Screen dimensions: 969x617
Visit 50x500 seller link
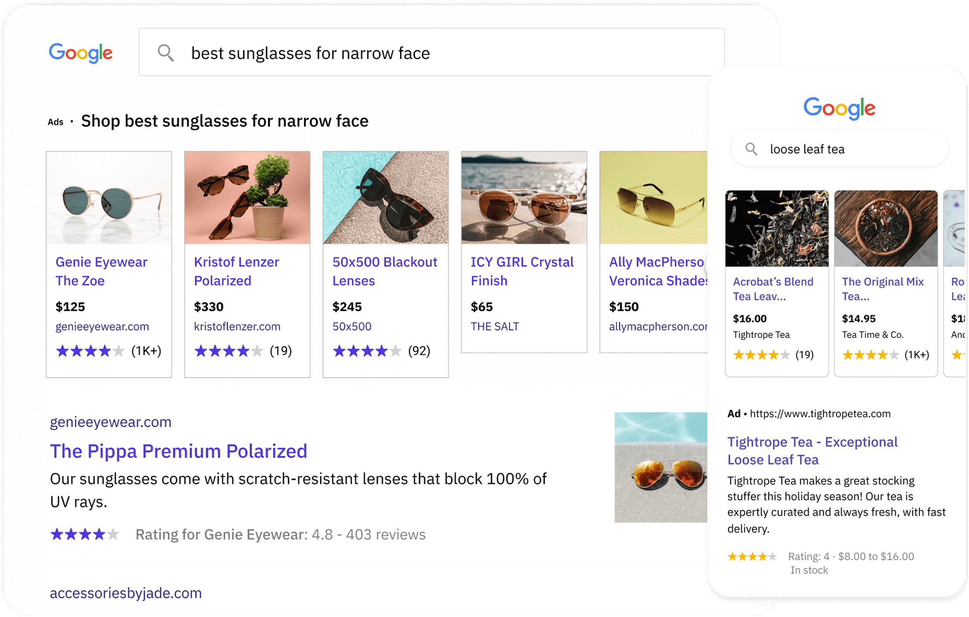pos(351,327)
